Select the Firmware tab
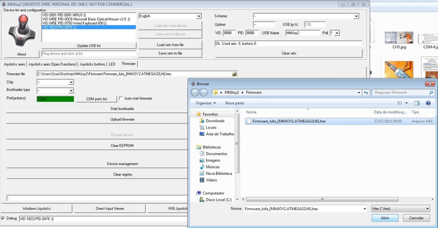The height and width of the screenshot is (228, 438). pyautogui.click(x=129, y=64)
